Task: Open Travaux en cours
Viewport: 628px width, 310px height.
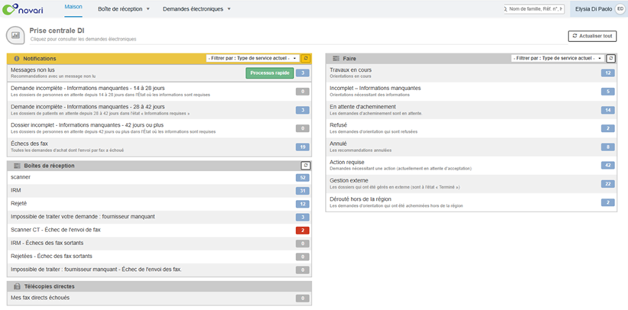Action: click(x=472, y=73)
